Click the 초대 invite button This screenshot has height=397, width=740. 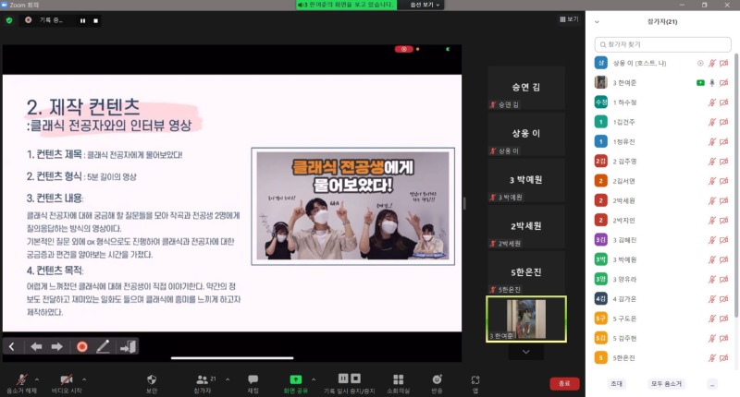pyautogui.click(x=616, y=384)
